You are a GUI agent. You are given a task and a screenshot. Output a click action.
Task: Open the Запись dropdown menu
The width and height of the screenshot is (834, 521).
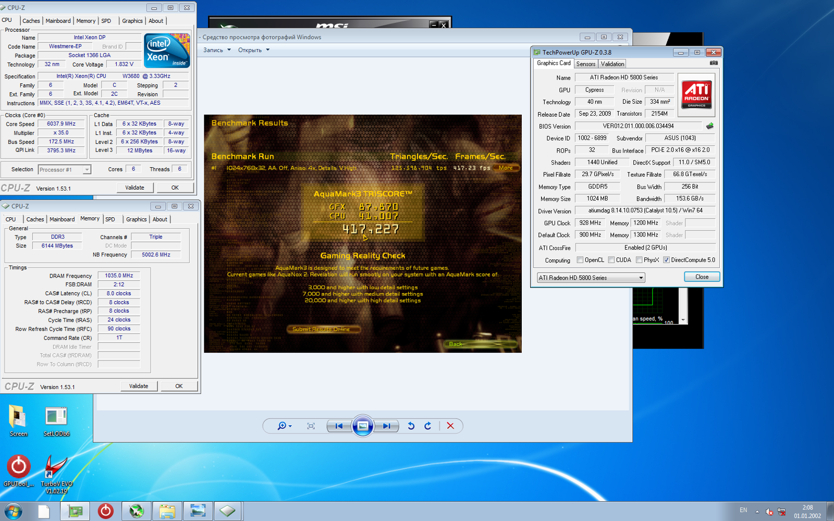[217, 50]
